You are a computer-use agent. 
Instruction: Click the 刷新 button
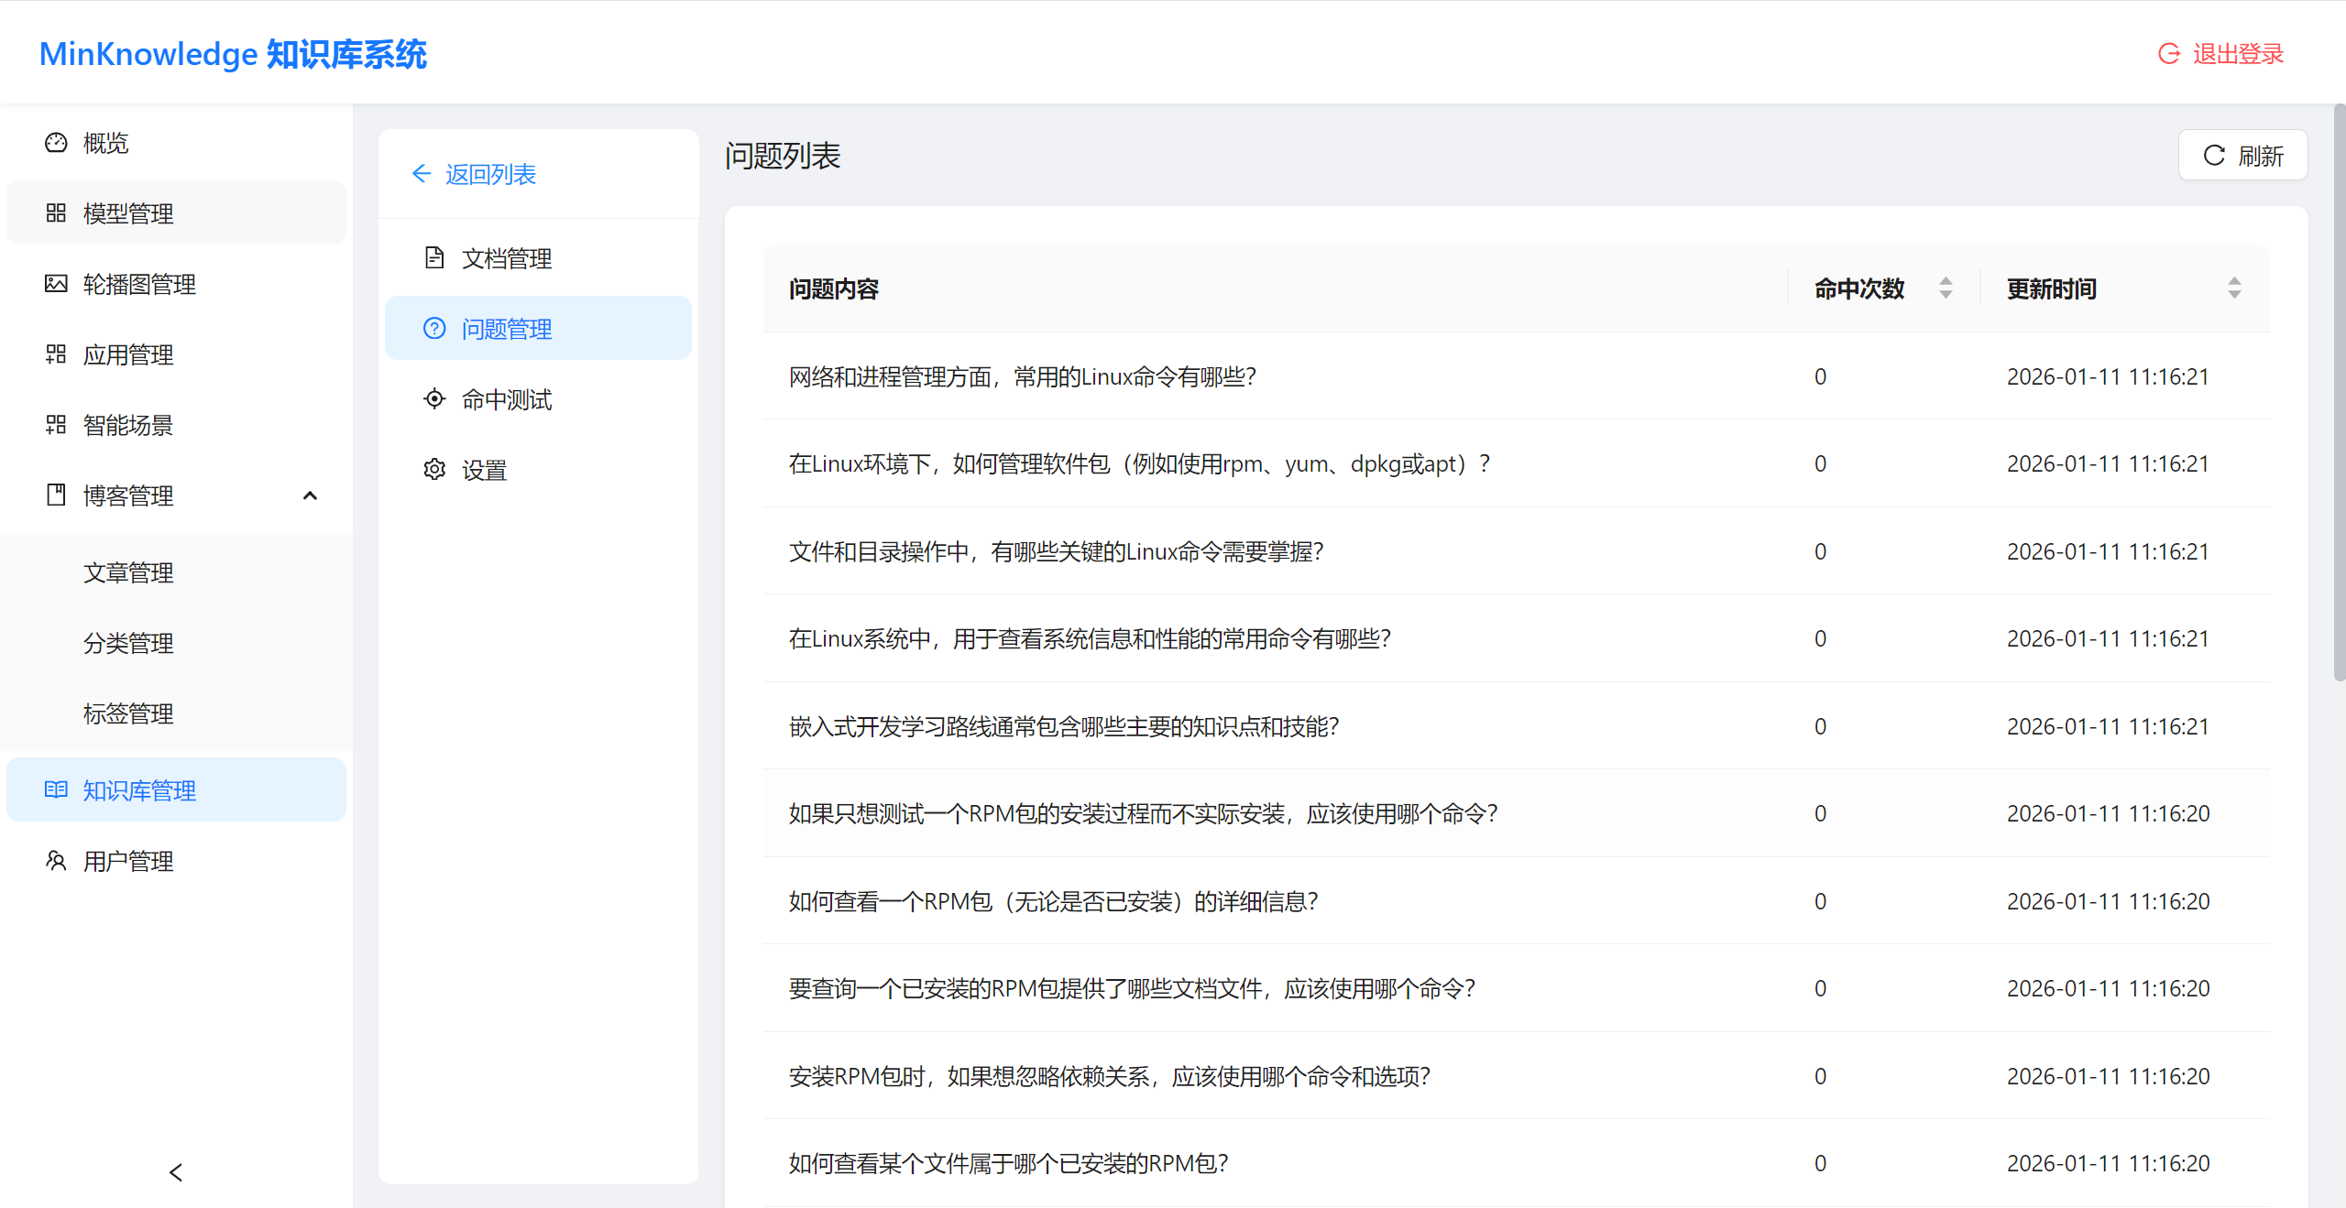pyautogui.click(x=2242, y=155)
